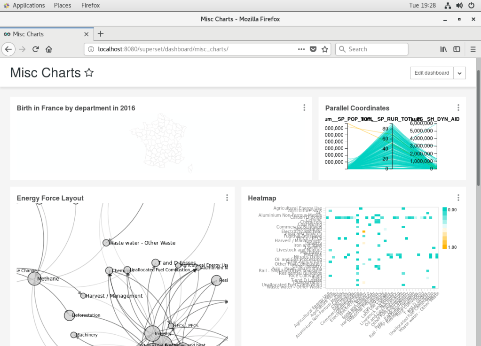Open Firefox Library view
Viewport: 481px width, 346px height.
(443, 49)
